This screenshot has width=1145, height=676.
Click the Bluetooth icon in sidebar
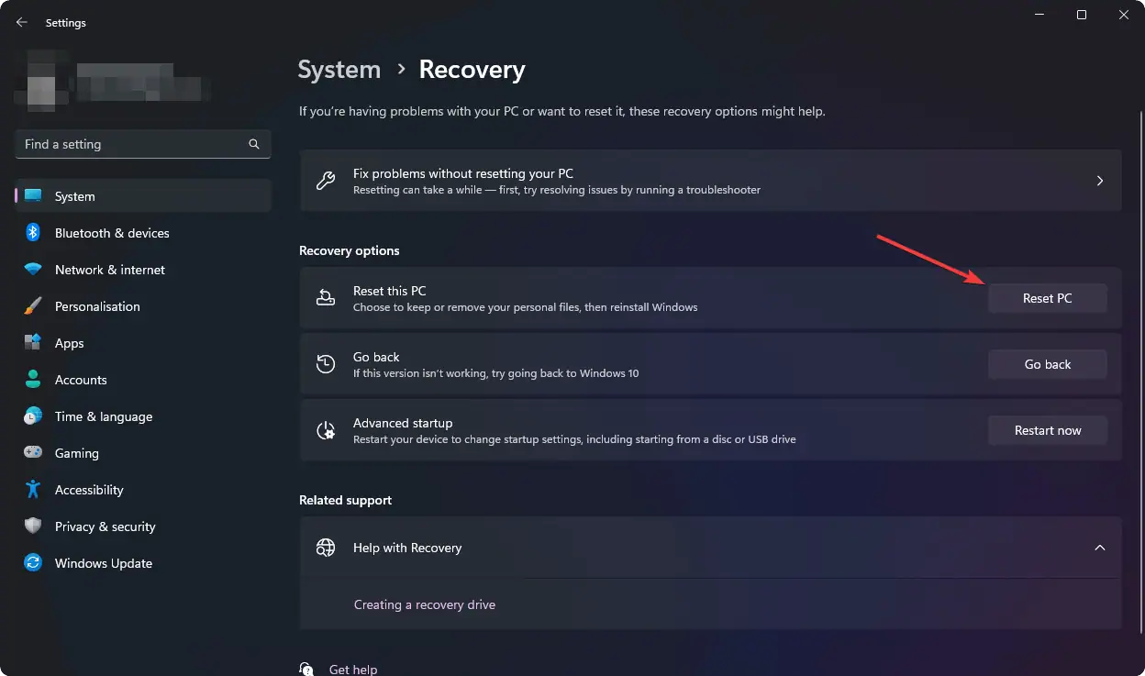pyautogui.click(x=33, y=233)
